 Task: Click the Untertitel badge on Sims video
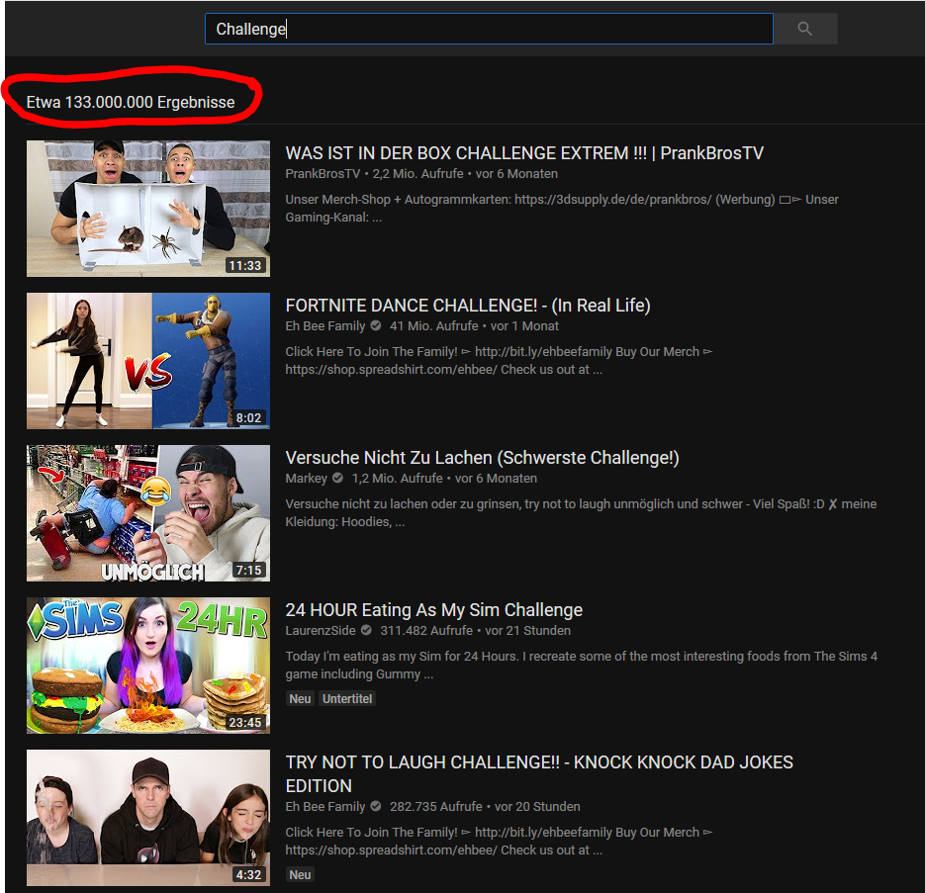[x=347, y=698]
